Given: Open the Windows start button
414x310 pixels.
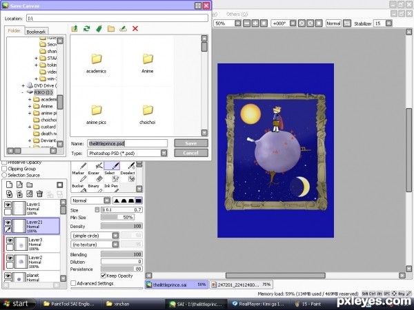Looking at the screenshot, I should (17, 304).
